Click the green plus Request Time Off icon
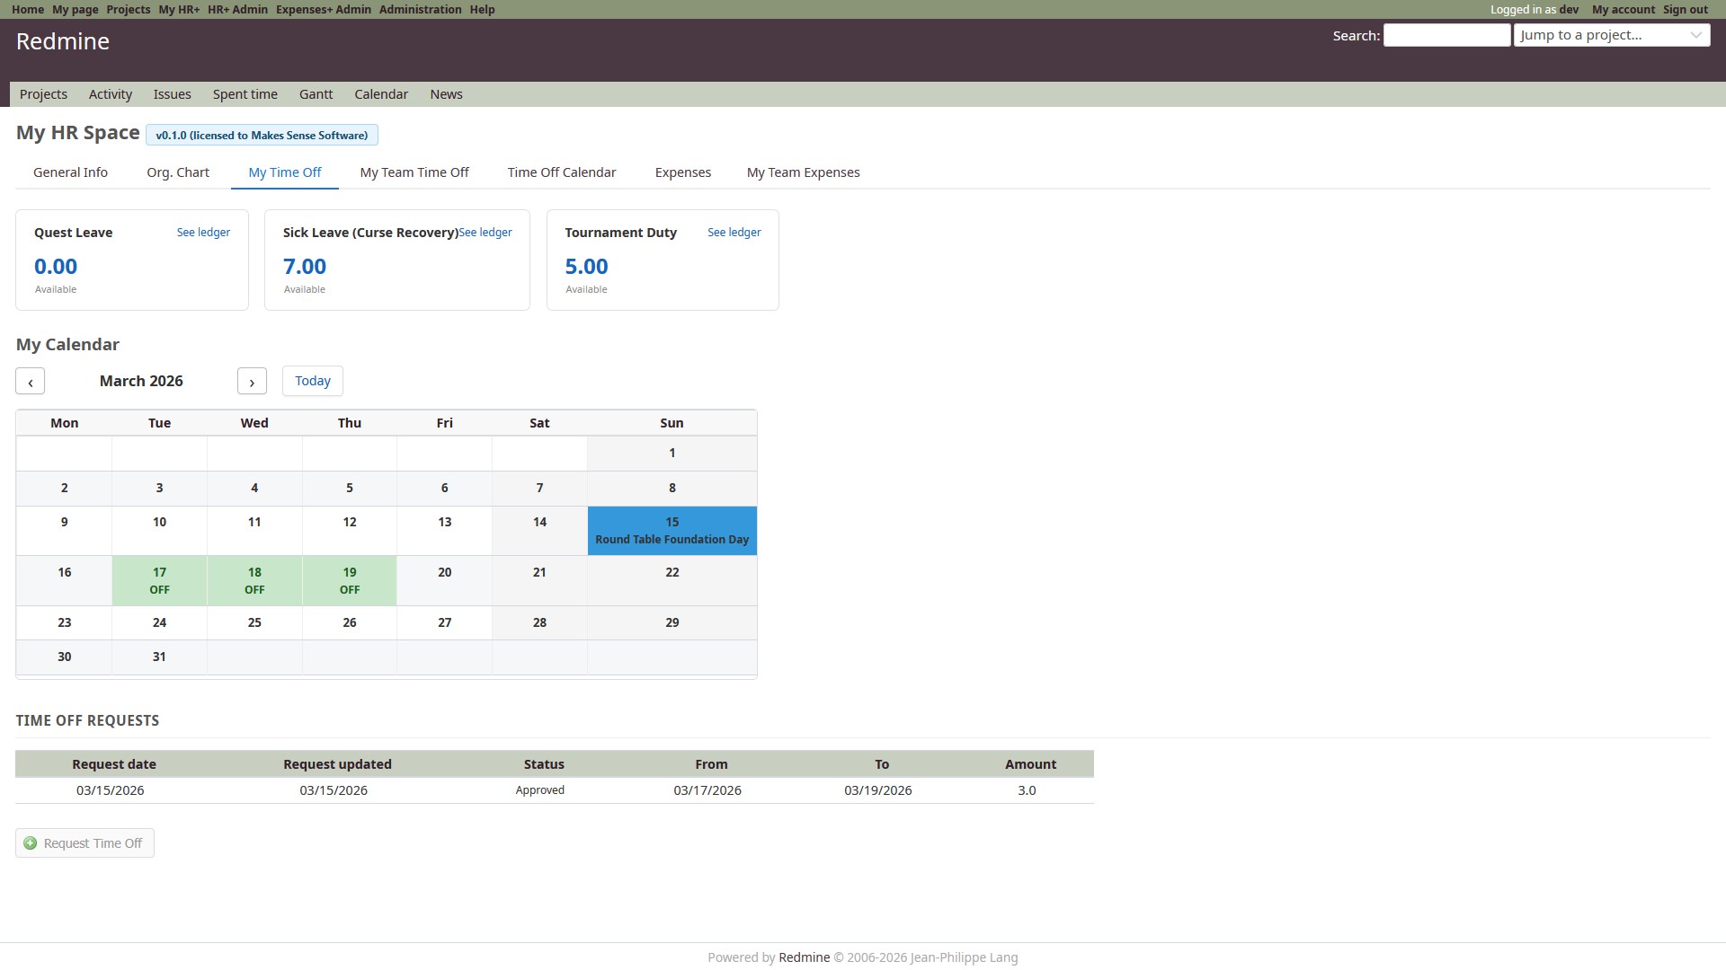Viewport: 1726px width, 970px height. click(x=31, y=843)
